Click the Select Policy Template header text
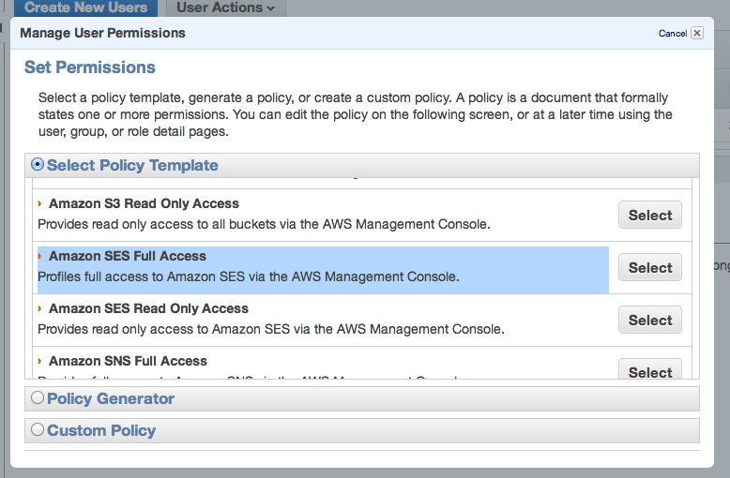 (132, 165)
